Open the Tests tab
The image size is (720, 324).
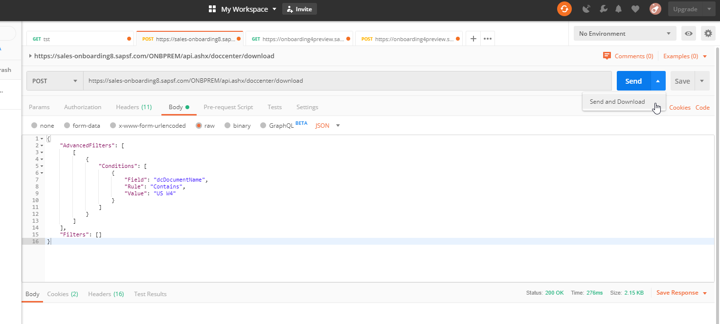pos(274,107)
